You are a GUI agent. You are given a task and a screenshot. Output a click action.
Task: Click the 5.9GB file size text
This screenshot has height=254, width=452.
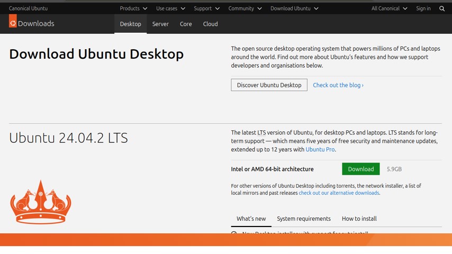(394, 169)
